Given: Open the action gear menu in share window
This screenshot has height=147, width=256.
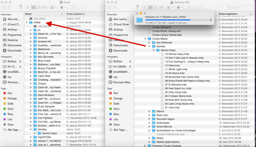Looking at the screenshot, I should [x=63, y=7].
